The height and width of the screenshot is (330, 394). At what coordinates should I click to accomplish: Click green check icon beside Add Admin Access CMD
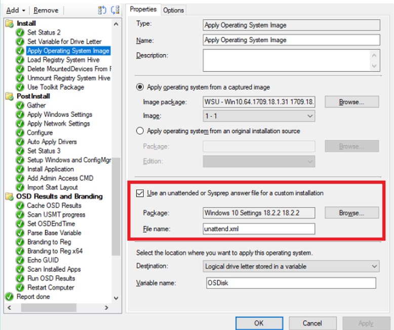(x=20, y=178)
